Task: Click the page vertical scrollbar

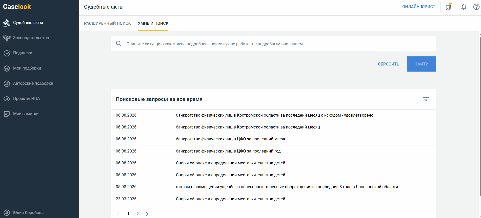Action: pyautogui.click(x=480, y=116)
